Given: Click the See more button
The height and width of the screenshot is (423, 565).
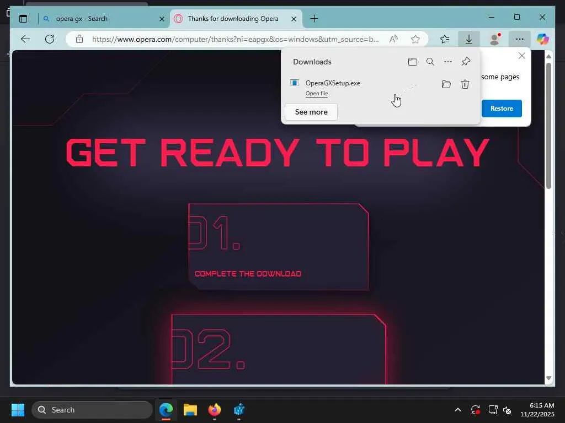Looking at the screenshot, I should pyautogui.click(x=311, y=112).
